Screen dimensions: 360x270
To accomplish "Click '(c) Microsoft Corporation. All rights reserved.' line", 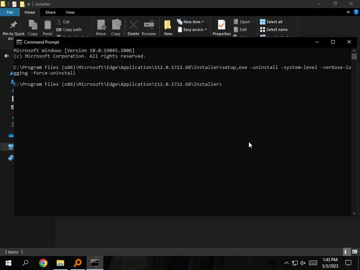I will (x=80, y=56).
